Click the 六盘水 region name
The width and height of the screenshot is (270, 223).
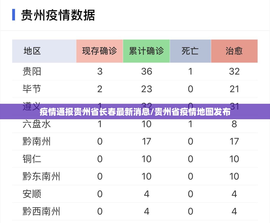pos(36,124)
